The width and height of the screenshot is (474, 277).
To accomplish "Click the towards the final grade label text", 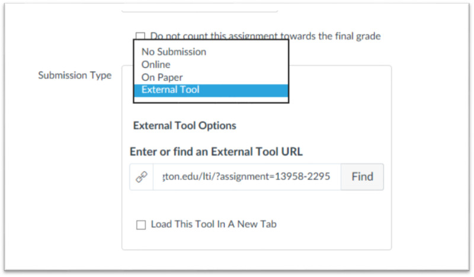I will [x=331, y=36].
